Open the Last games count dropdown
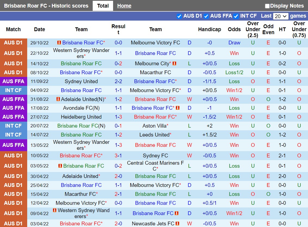The image size is (308, 227). click(281, 16)
